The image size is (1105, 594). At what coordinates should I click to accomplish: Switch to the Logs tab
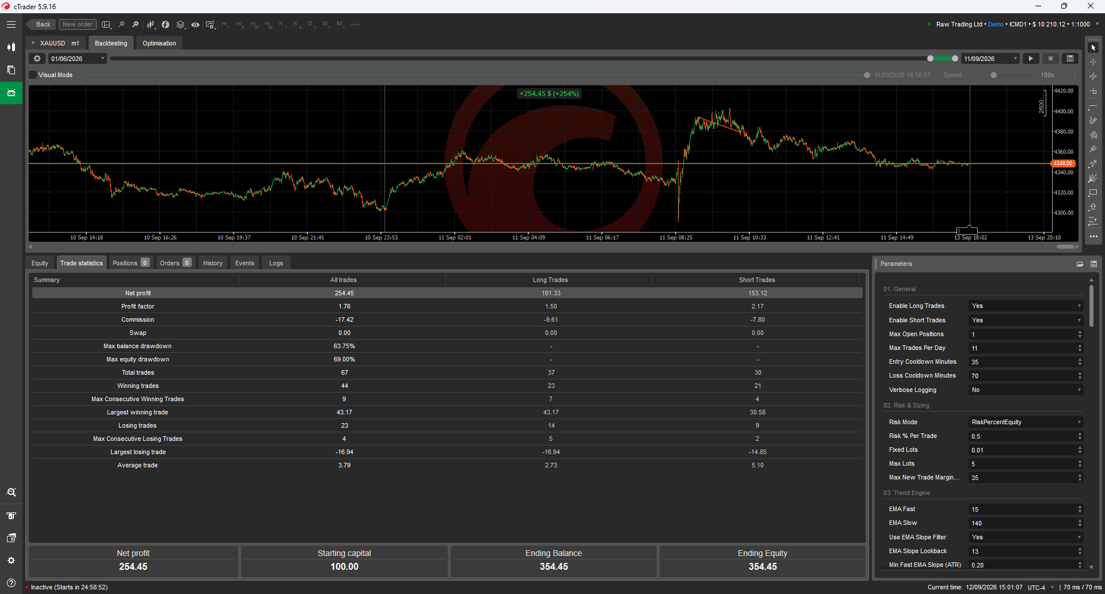[276, 263]
